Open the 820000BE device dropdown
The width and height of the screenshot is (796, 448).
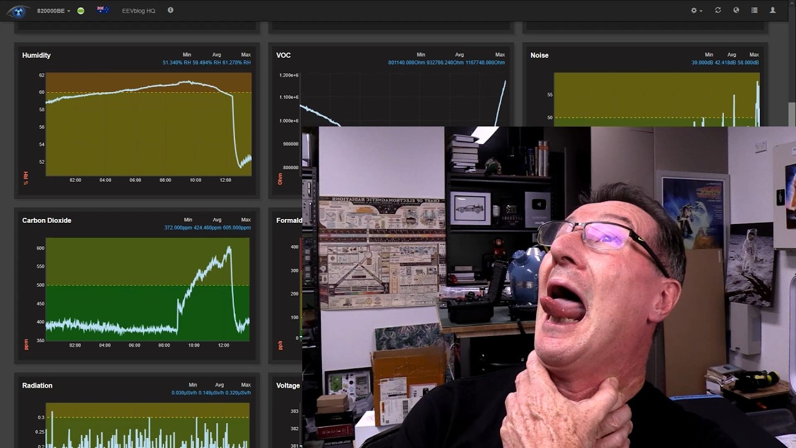point(53,11)
